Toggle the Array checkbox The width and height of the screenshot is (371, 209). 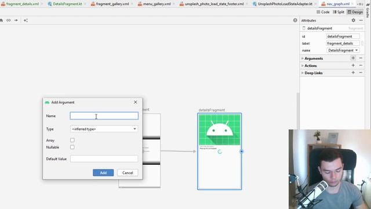[x=72, y=140]
